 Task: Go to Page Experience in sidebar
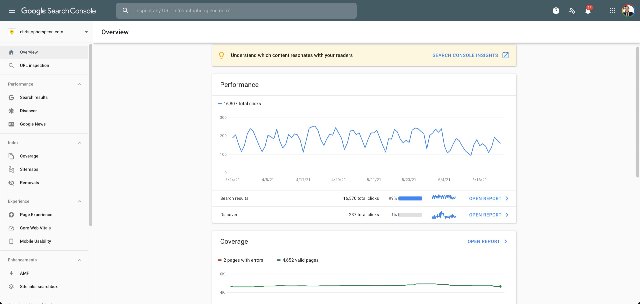click(x=44, y=215)
